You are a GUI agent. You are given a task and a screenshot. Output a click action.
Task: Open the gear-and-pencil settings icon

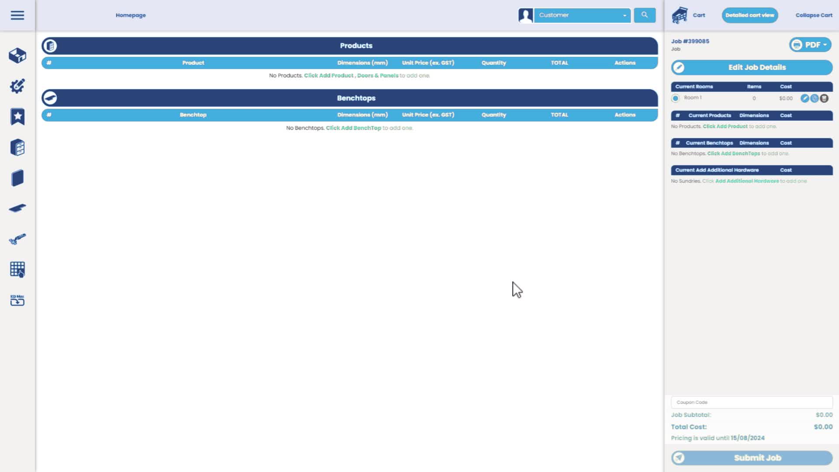click(x=17, y=86)
